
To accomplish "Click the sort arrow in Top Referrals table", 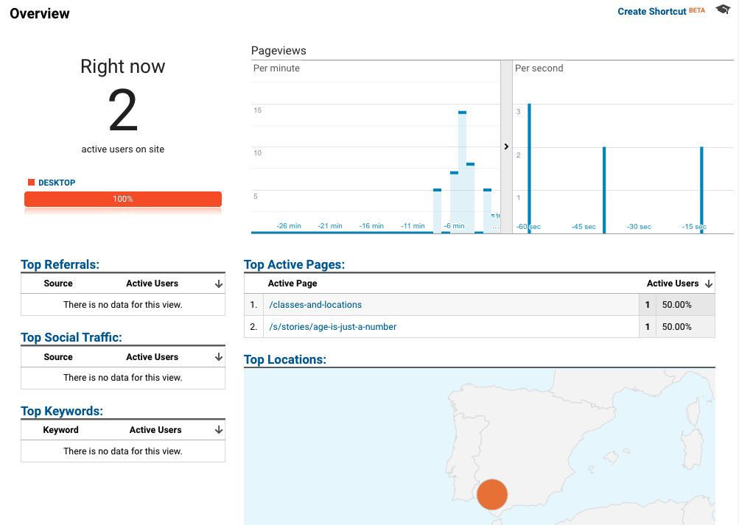I will coord(218,283).
